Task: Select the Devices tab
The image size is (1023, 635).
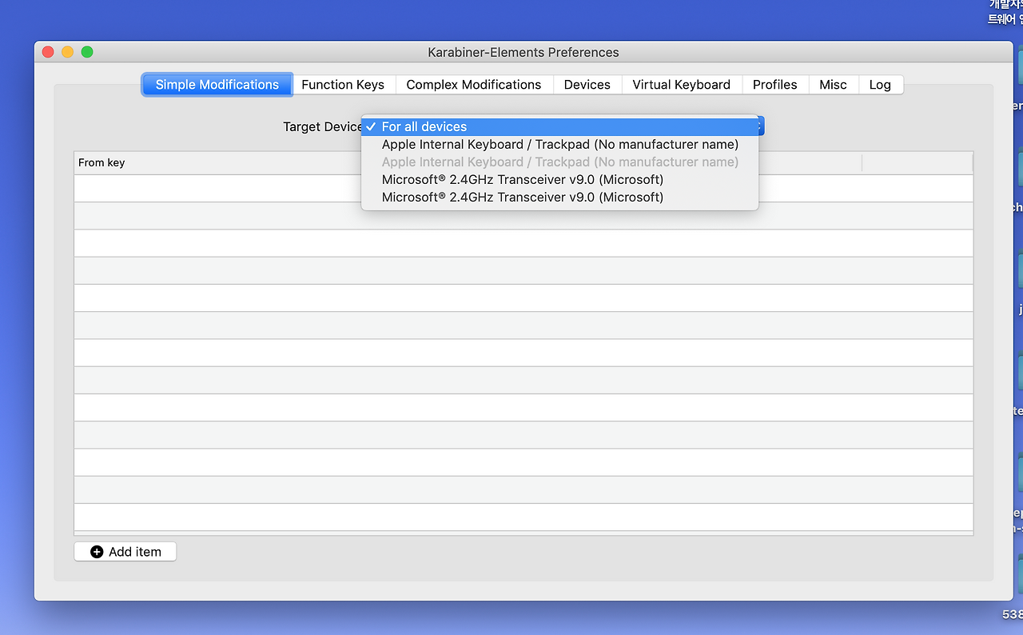Action: point(587,85)
